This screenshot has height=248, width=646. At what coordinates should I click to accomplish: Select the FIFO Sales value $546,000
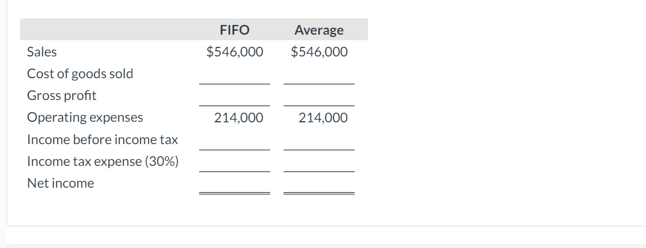click(235, 52)
